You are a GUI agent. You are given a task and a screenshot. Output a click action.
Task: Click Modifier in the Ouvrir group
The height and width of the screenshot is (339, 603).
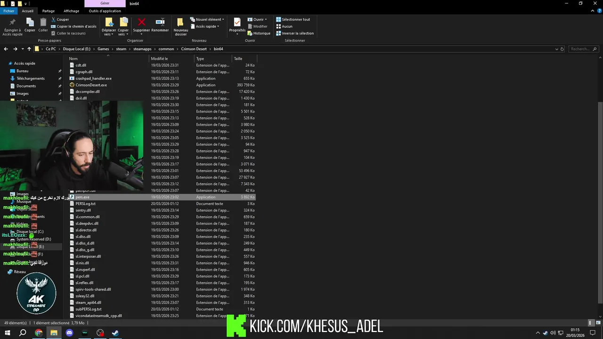257,26
